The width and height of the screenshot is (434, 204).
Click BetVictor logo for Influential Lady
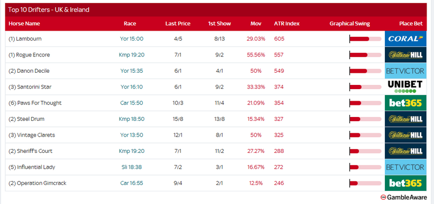coord(405,167)
